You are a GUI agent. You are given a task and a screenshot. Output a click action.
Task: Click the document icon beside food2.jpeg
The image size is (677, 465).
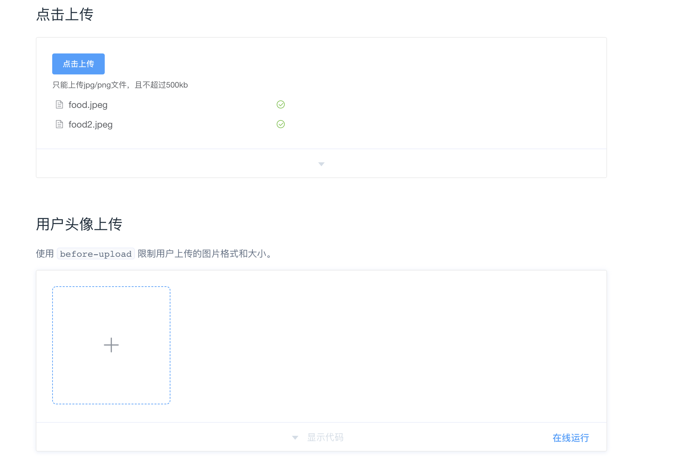pos(59,124)
